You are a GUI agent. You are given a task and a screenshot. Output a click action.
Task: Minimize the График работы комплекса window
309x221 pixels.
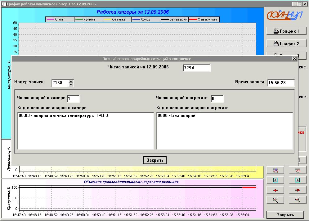[294, 4]
